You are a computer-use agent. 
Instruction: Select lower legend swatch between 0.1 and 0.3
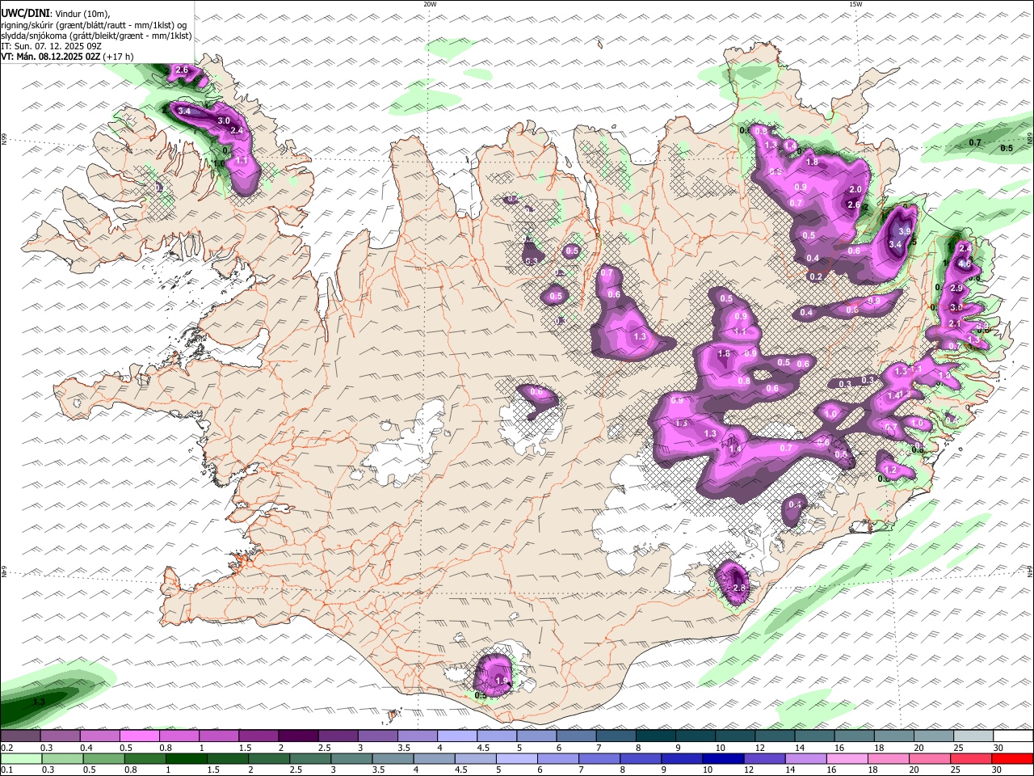tap(20, 758)
